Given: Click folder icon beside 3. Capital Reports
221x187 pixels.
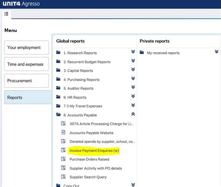Looking at the screenshot, I should (58, 70).
